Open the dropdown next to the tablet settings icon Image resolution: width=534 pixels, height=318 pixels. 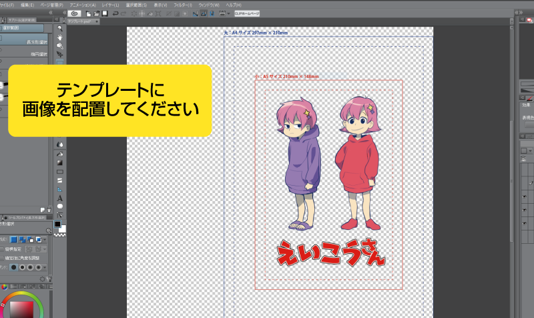[x=228, y=13]
